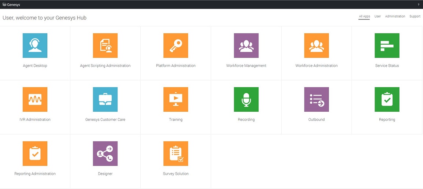423x189 pixels.
Task: Click the Genesys Customer Care label
Action: coord(105,119)
